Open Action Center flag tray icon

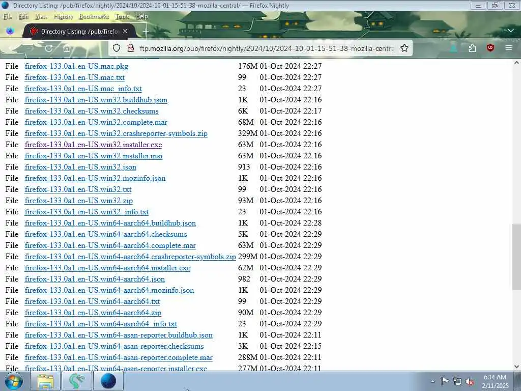pyautogui.click(x=445, y=381)
